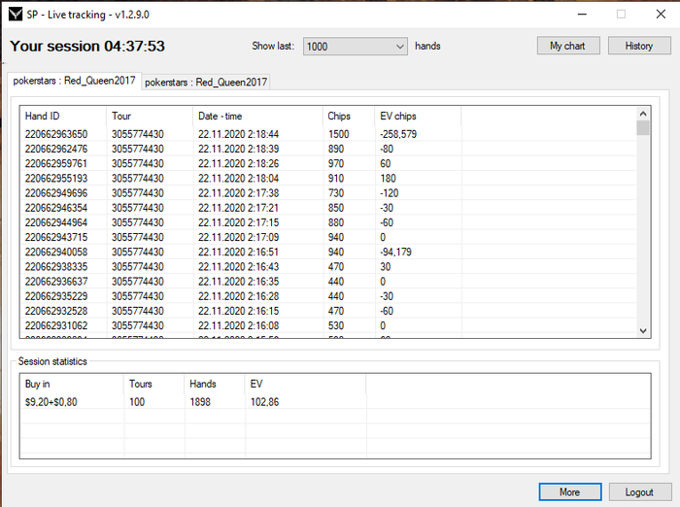Select hand 220662938335 row

point(328,267)
